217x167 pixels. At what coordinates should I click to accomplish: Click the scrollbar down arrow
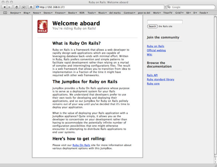point(215,162)
